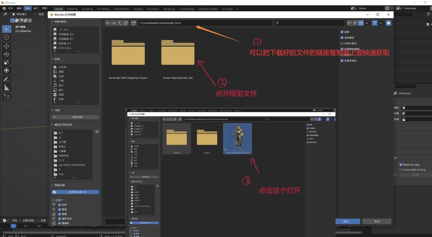The width and height of the screenshot is (432, 237).
Task: Toggle the 骨架 filter checkbox
Action: click(60, 210)
